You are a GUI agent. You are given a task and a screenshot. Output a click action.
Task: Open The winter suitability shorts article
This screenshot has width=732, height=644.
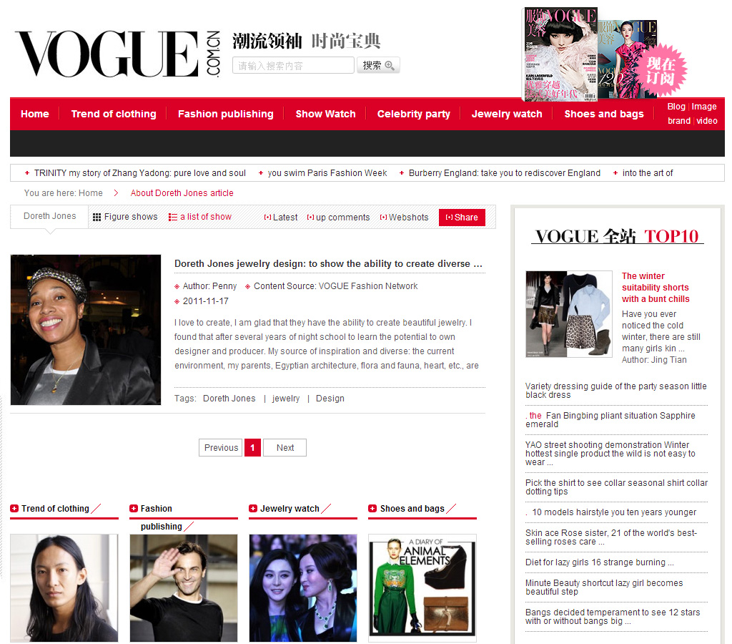(x=656, y=288)
